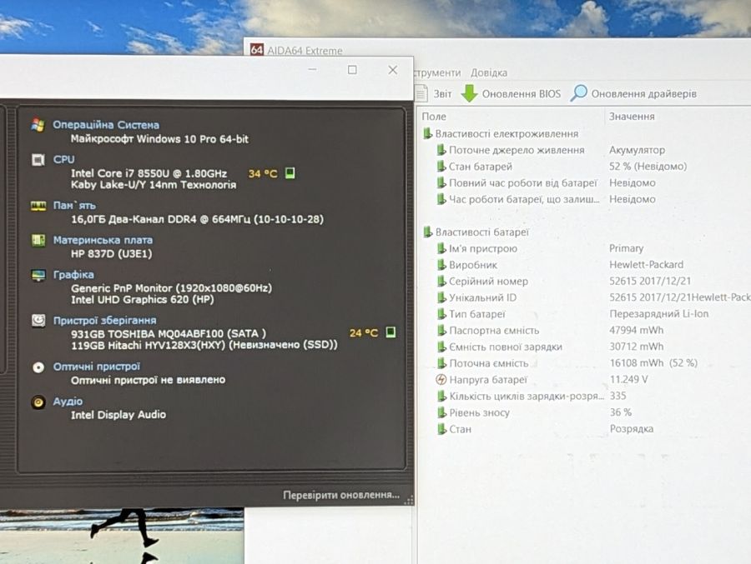Open the Материнська плата section link
751x564 pixels.
(x=103, y=240)
